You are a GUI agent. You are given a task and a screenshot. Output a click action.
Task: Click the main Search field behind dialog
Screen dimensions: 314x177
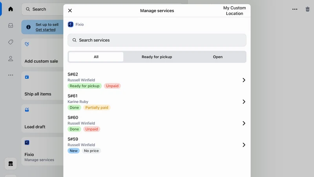pyautogui.click(x=42, y=9)
